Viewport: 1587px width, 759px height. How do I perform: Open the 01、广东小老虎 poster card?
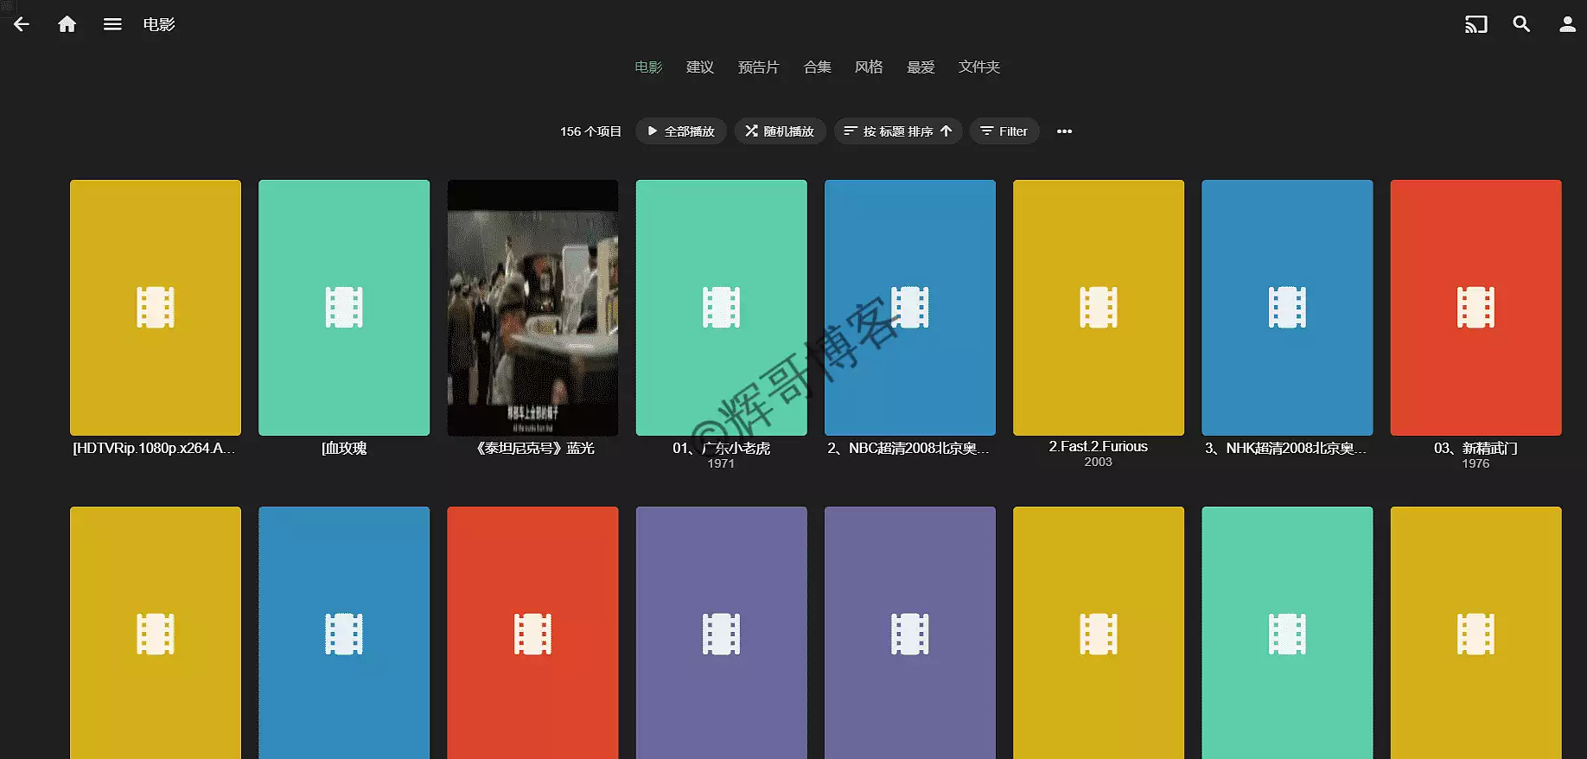pos(722,308)
